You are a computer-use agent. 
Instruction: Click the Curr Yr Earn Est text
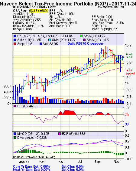click(x=31, y=166)
